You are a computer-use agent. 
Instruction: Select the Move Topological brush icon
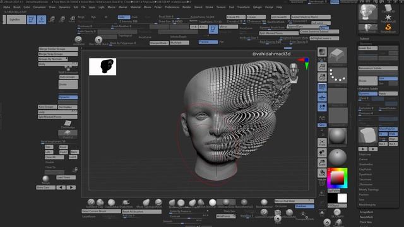tap(146, 202)
